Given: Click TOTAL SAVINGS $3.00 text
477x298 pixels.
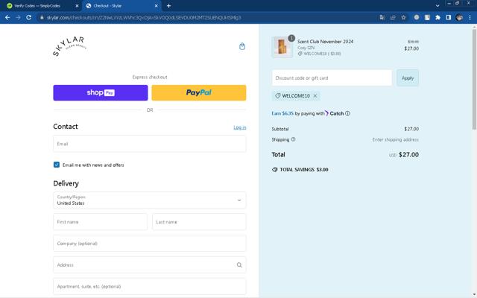Looking at the screenshot, I should click(x=304, y=170).
